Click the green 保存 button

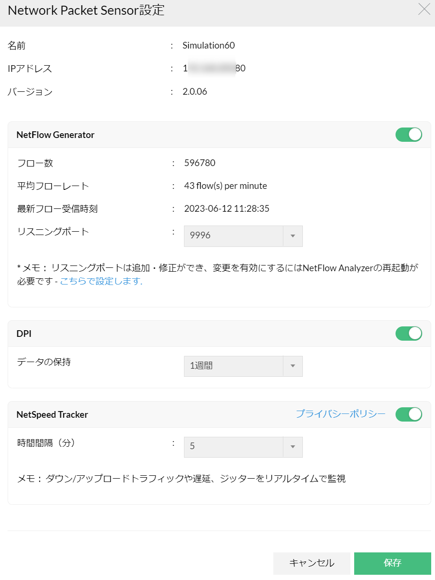(x=392, y=563)
